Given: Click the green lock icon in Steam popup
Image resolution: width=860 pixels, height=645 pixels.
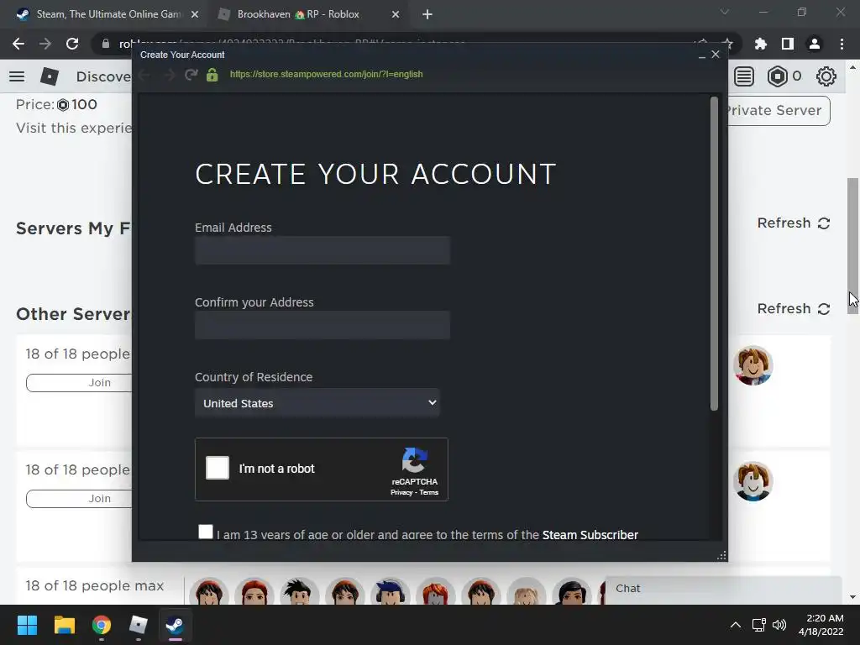Looking at the screenshot, I should (212, 75).
